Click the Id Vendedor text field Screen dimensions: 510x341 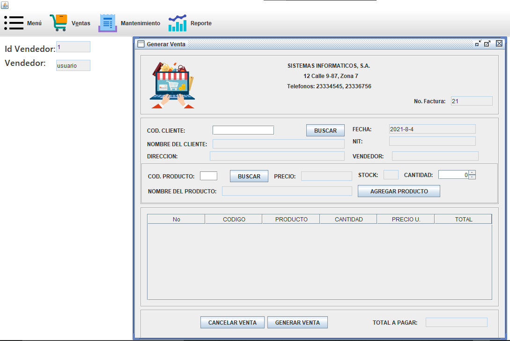(x=73, y=46)
